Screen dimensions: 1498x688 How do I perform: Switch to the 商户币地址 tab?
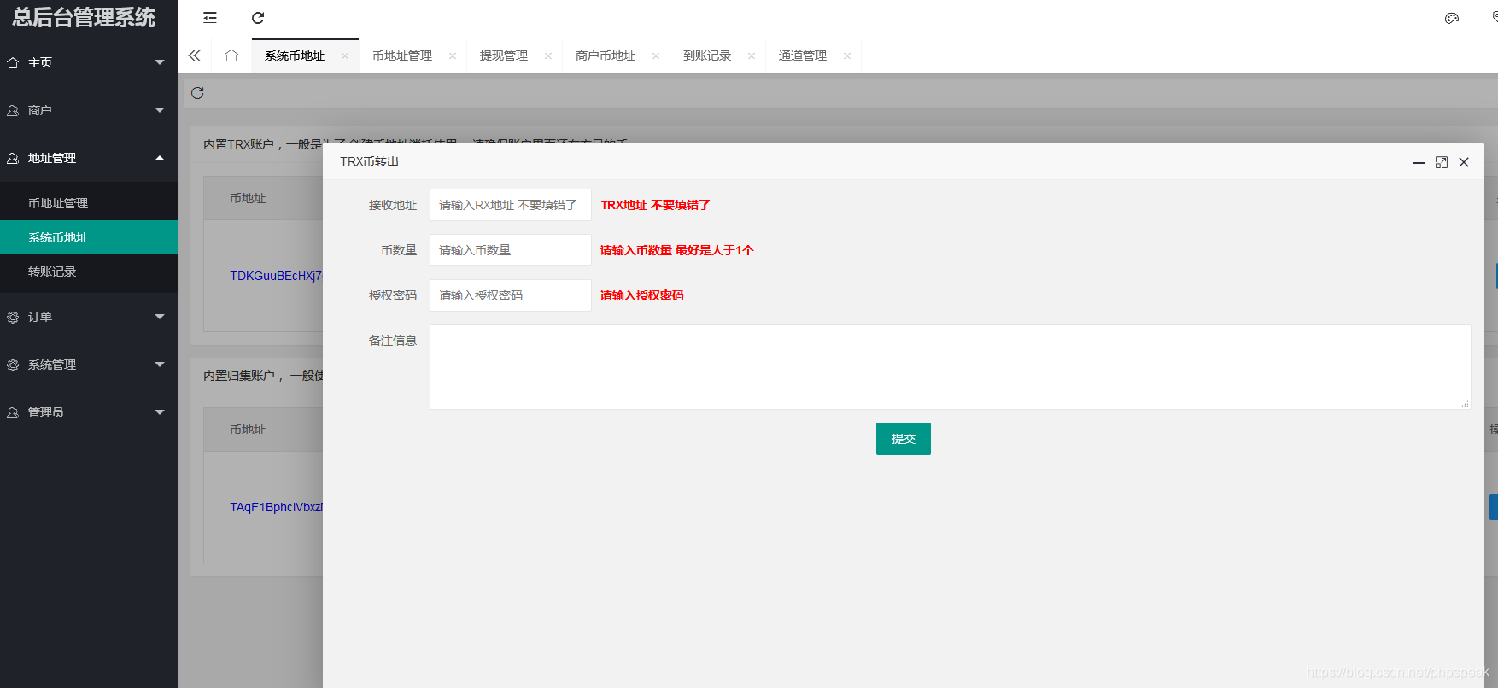(x=606, y=55)
